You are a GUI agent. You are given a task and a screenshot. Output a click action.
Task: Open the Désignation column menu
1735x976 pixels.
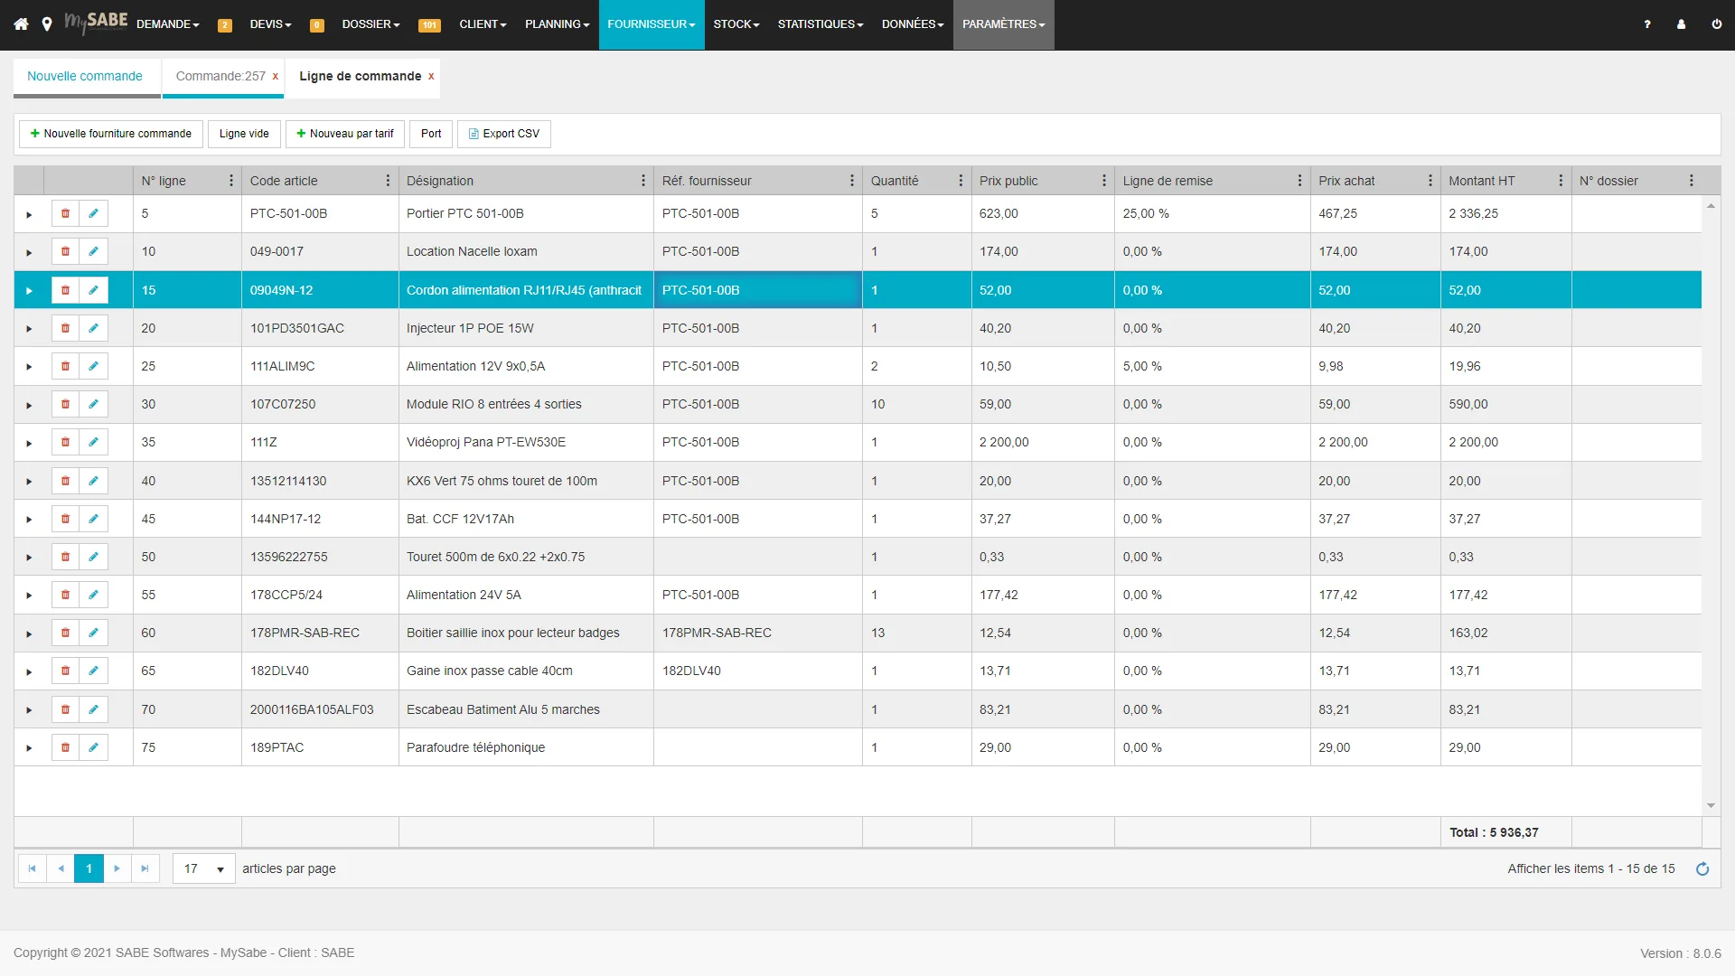coord(643,181)
